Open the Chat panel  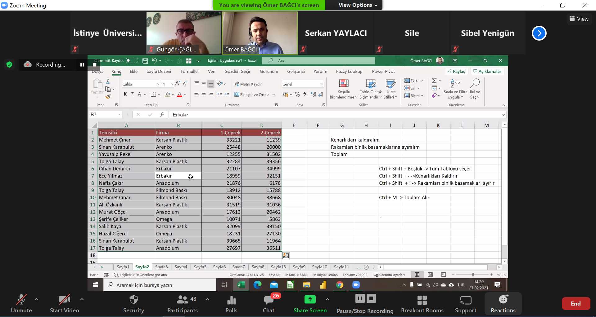click(x=269, y=304)
